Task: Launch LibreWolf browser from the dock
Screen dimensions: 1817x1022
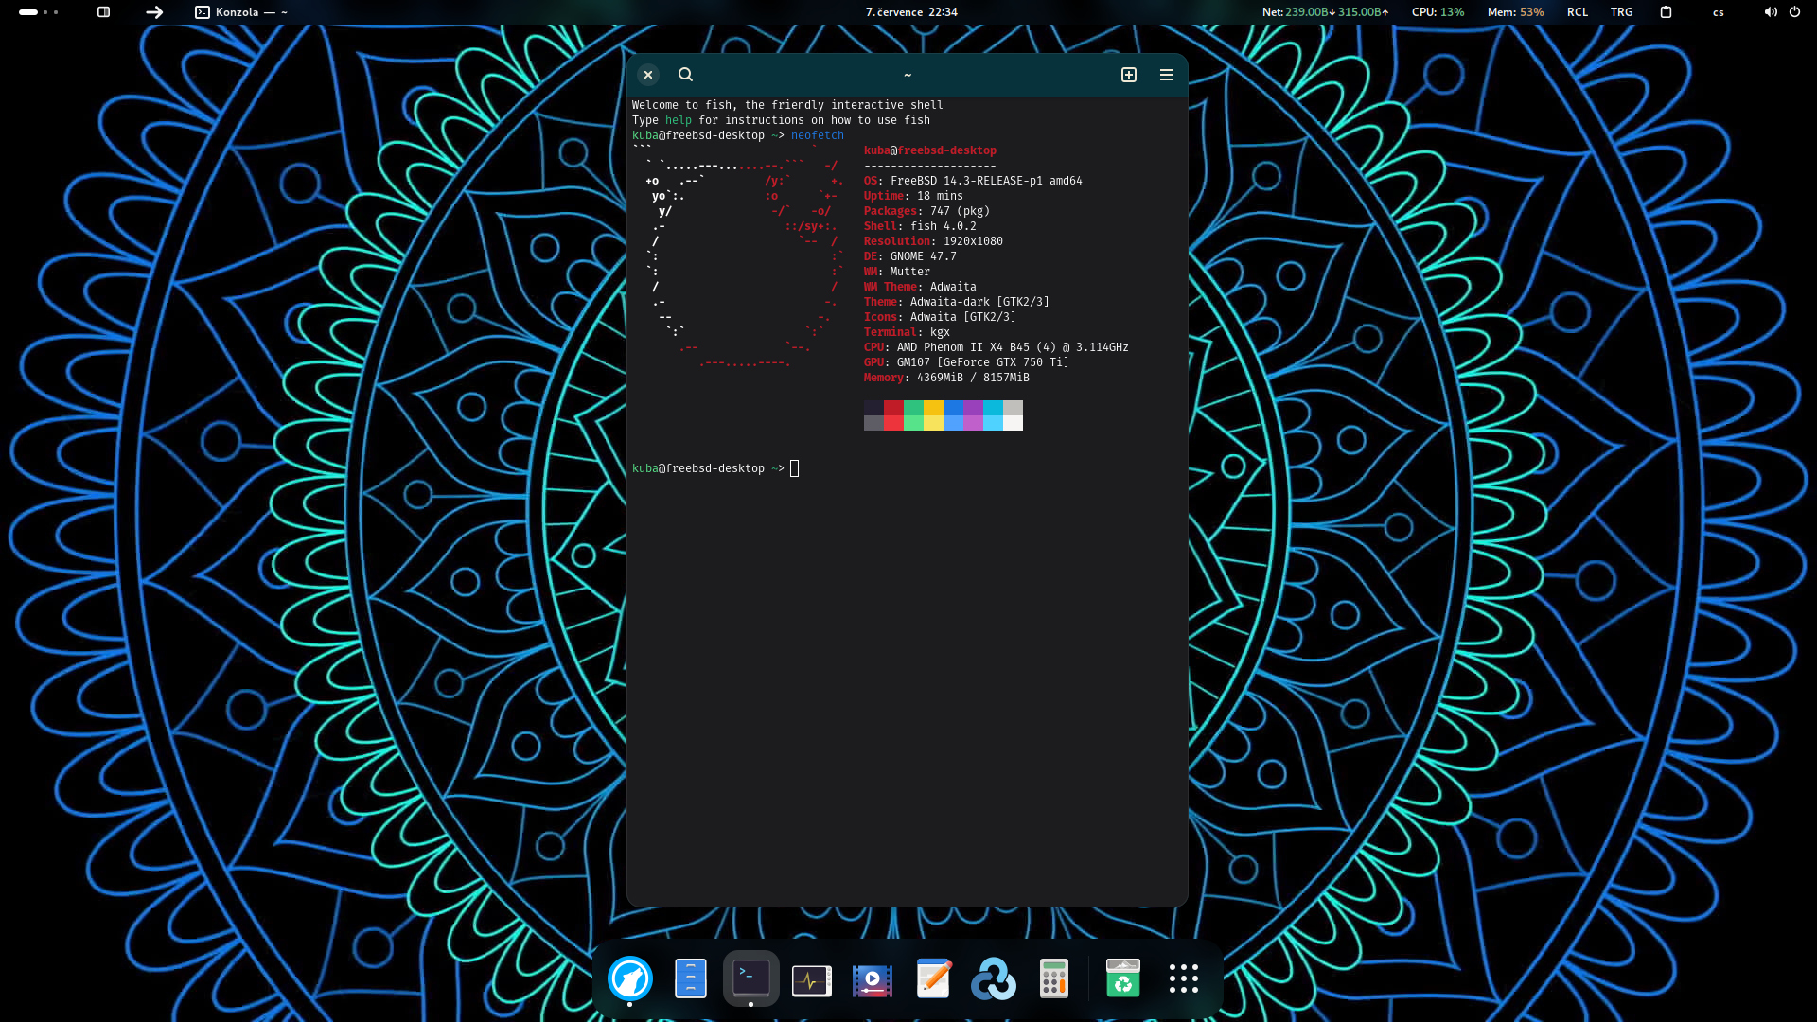Action: (x=630, y=978)
